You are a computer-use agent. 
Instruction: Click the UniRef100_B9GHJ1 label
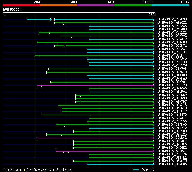coord(172,151)
